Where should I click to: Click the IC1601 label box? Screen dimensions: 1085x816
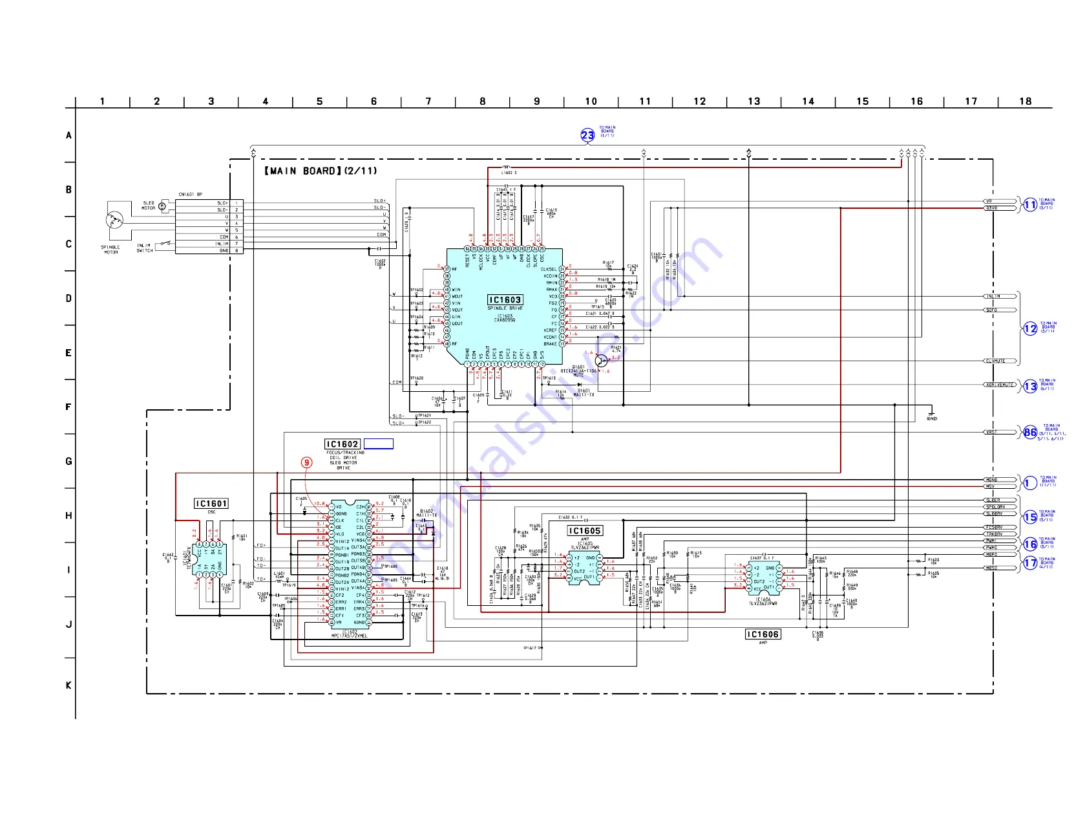tap(211, 504)
